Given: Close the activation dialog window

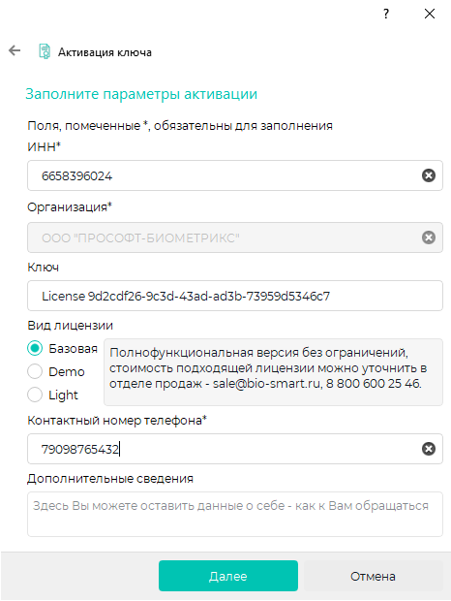Looking at the screenshot, I should point(430,14).
